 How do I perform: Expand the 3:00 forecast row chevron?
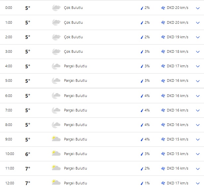[198, 52]
